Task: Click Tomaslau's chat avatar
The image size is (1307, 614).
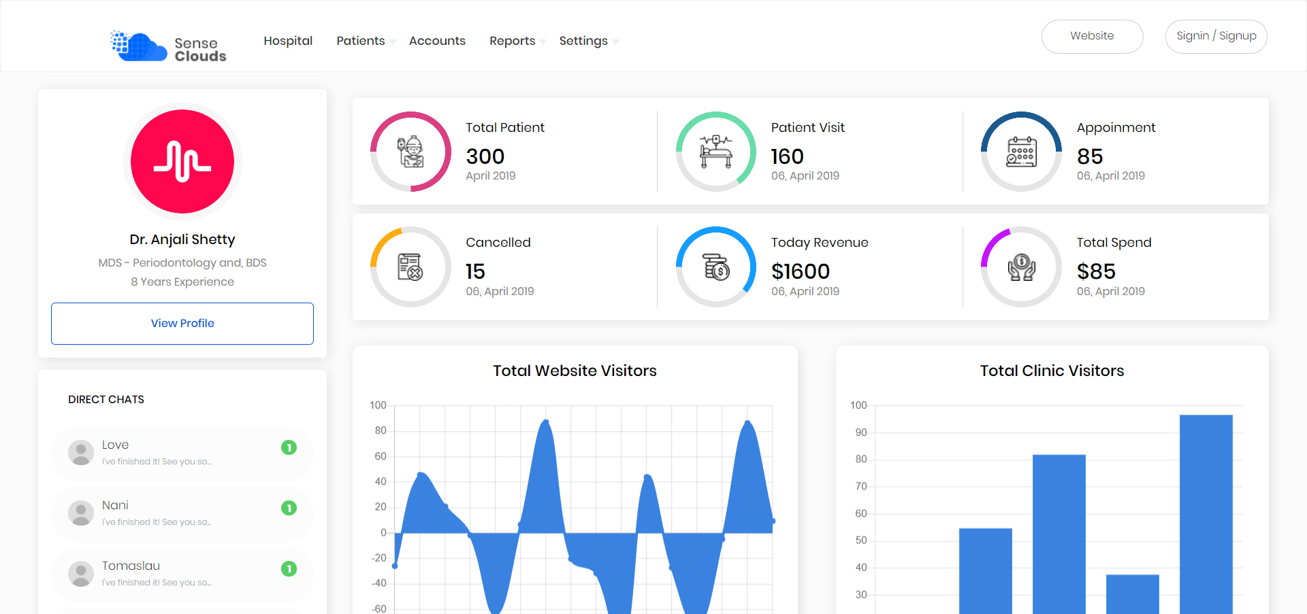Action: [x=81, y=573]
